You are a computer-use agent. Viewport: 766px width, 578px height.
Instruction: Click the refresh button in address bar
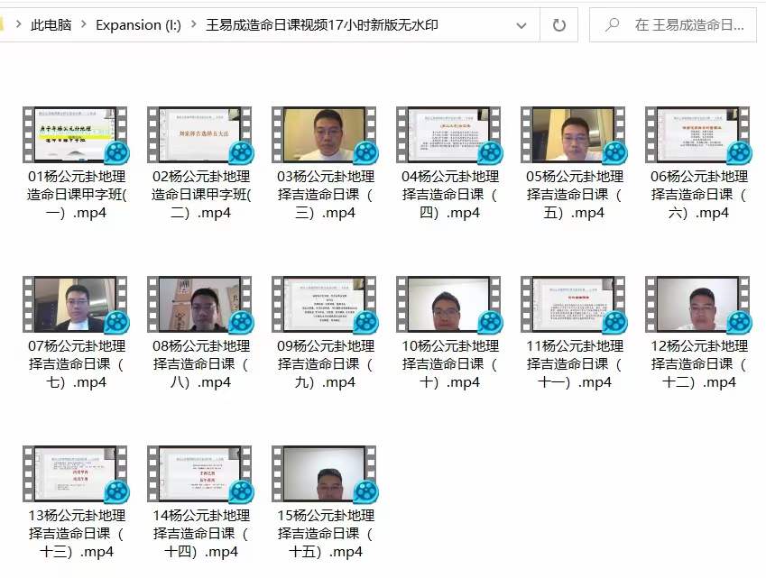click(x=558, y=25)
